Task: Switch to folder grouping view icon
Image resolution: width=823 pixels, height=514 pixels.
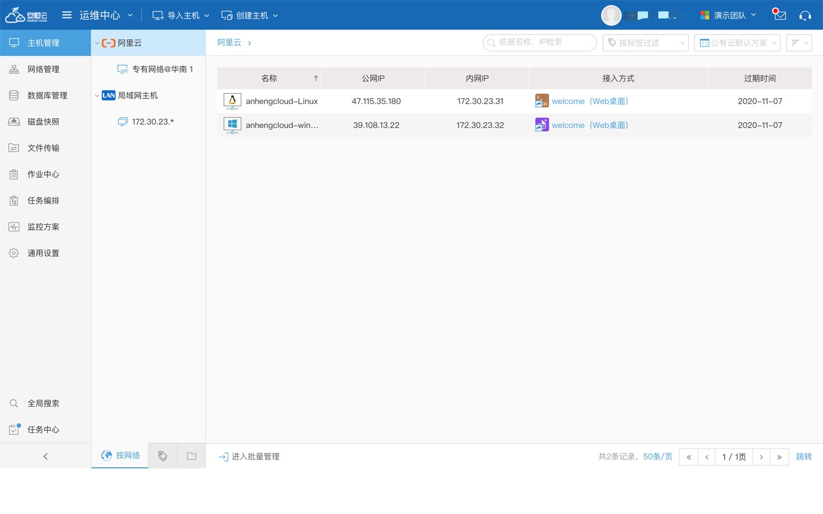Action: point(192,456)
